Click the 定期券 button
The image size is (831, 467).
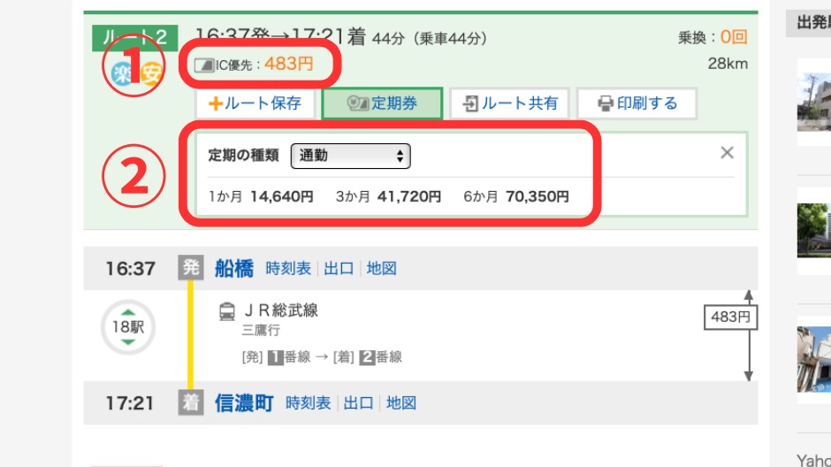(x=382, y=103)
